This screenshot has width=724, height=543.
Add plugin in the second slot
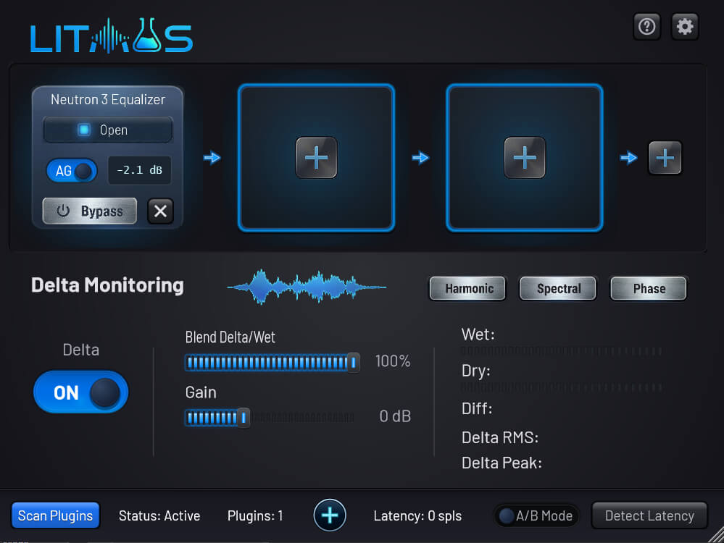316,157
